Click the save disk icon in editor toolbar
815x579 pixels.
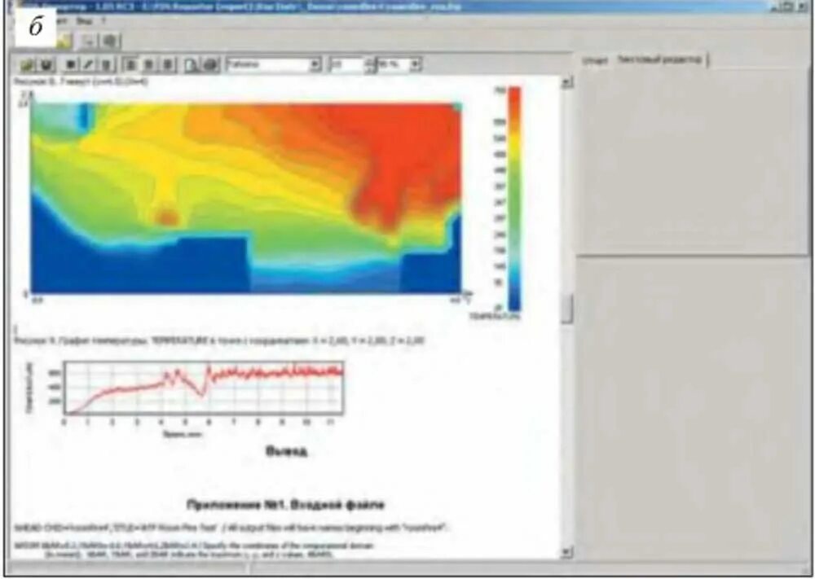(x=46, y=65)
